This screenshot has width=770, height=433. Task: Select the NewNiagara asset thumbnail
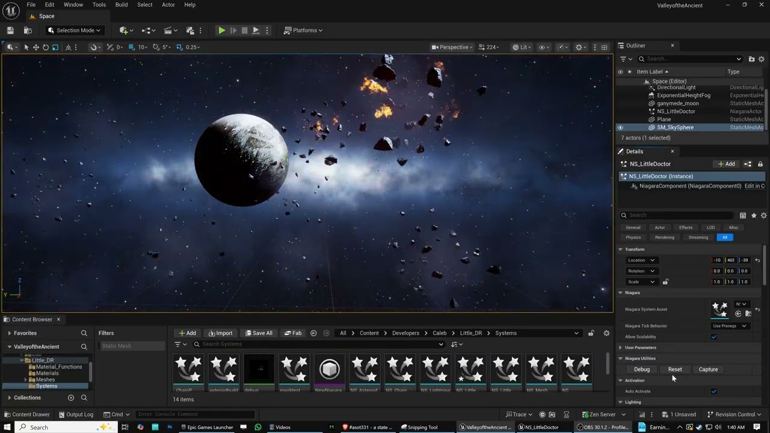tap(329, 369)
